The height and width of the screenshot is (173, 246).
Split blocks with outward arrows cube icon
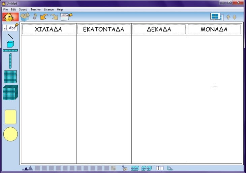(147, 168)
